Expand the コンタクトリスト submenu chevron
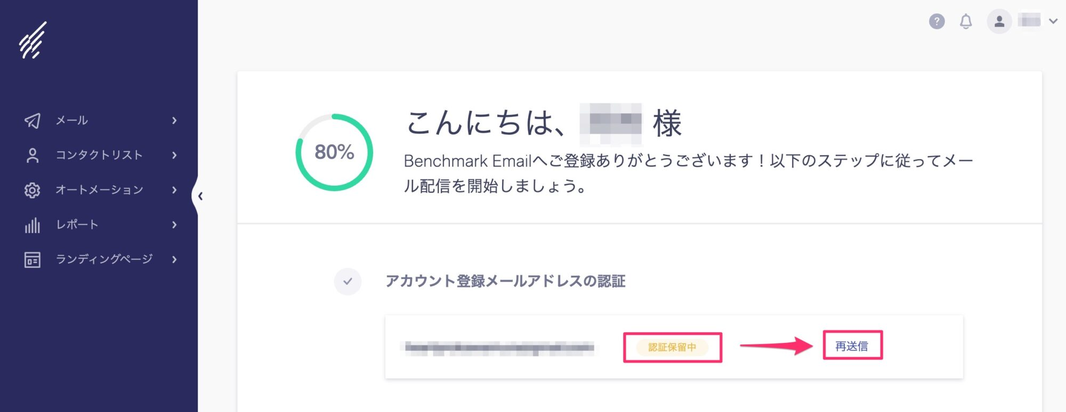Viewport: 1066px width, 412px height. (174, 155)
